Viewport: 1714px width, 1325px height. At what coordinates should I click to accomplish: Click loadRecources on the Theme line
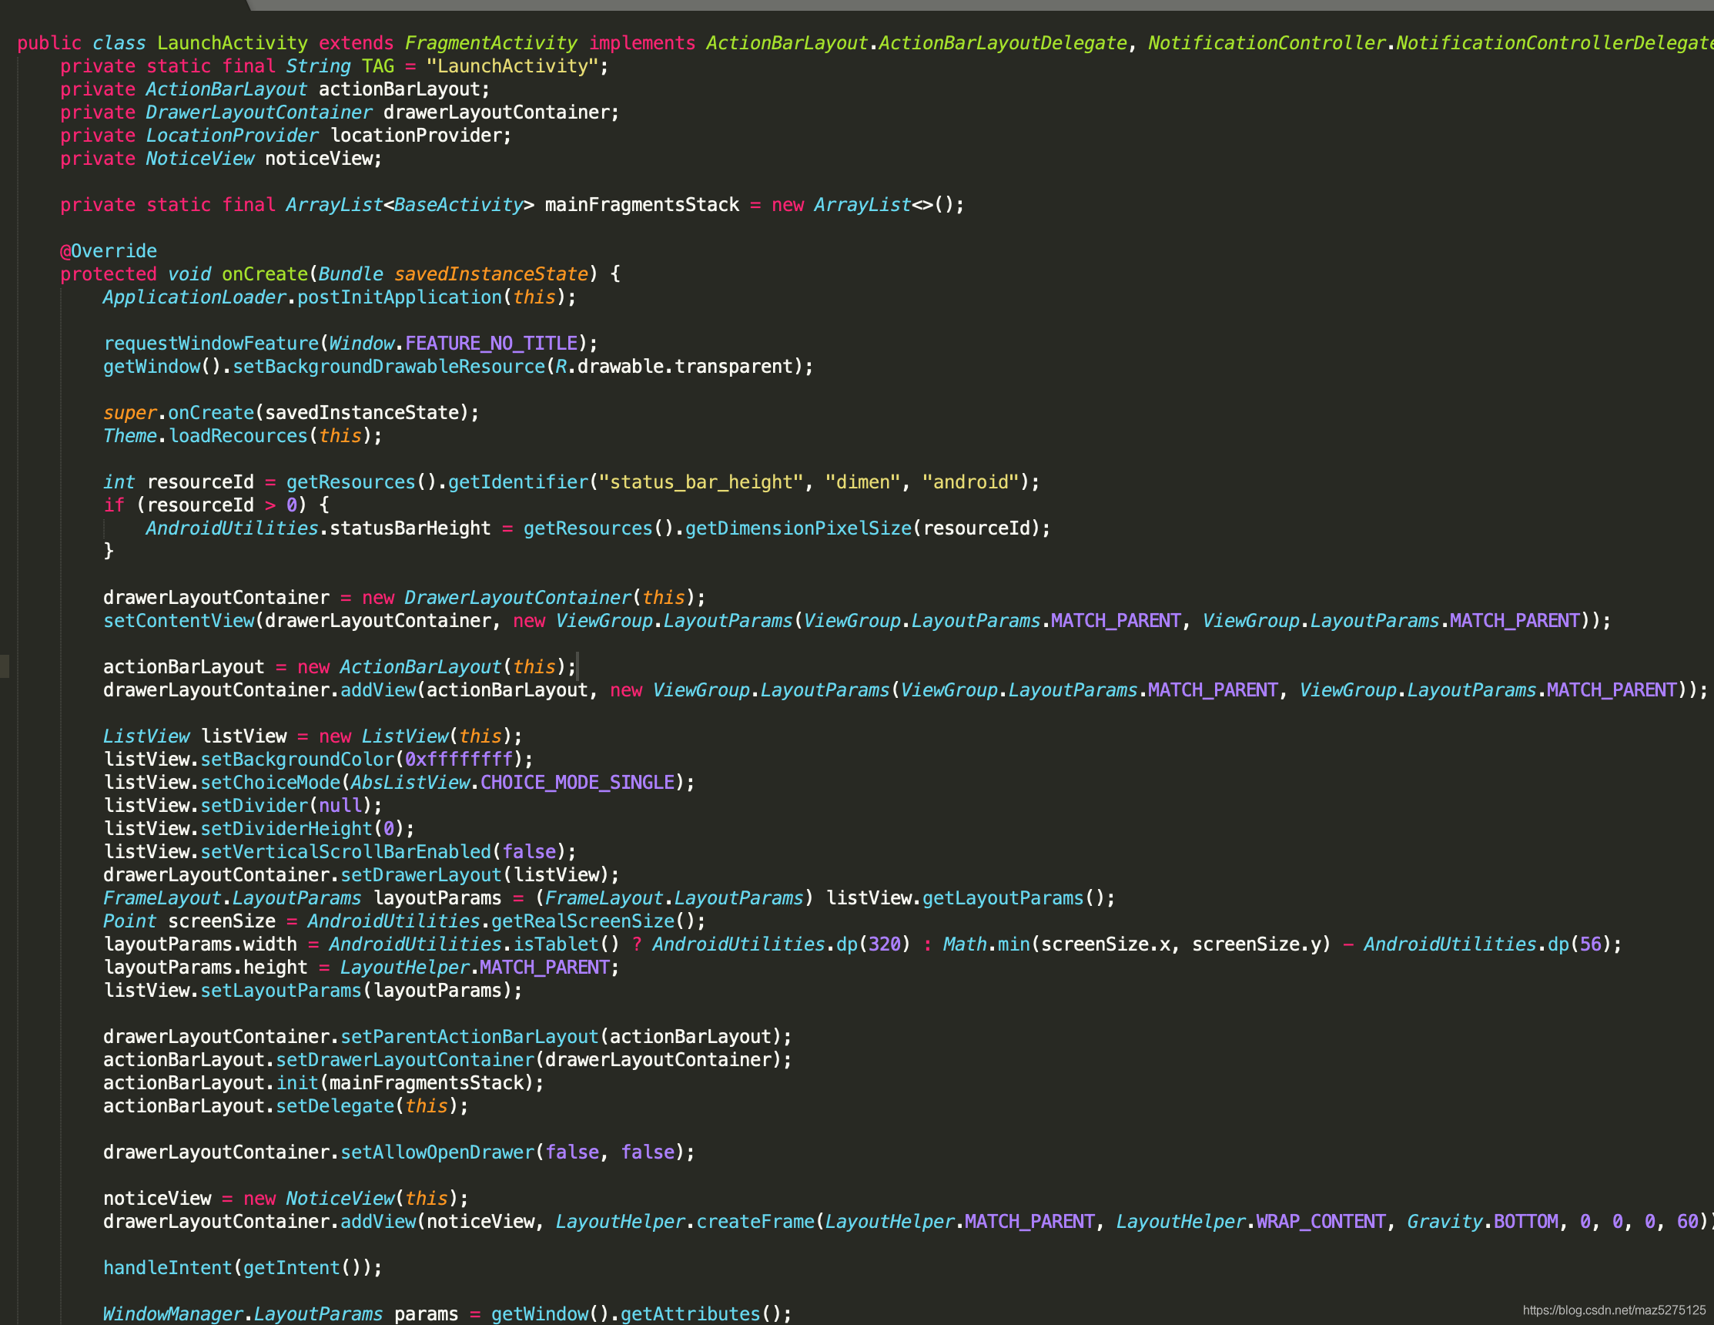click(x=238, y=436)
